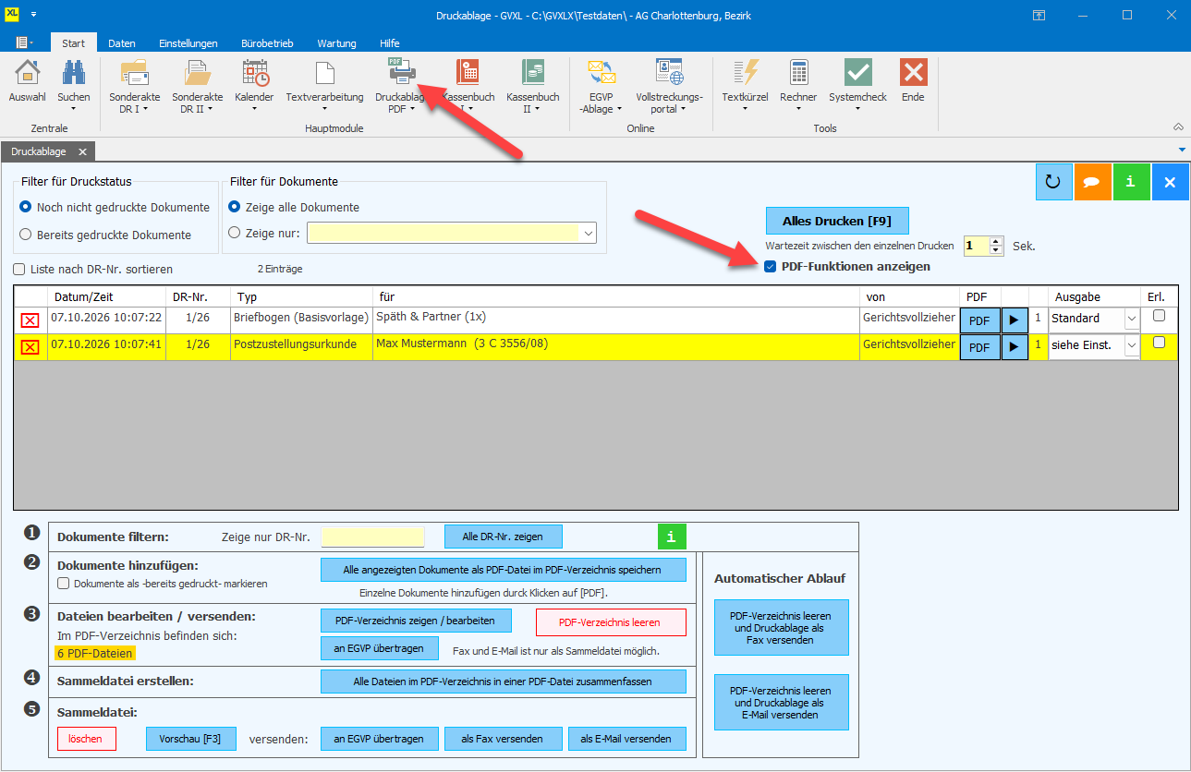Click Alles Drucken [F9] button
The width and height of the screenshot is (1191, 772).
click(x=837, y=221)
